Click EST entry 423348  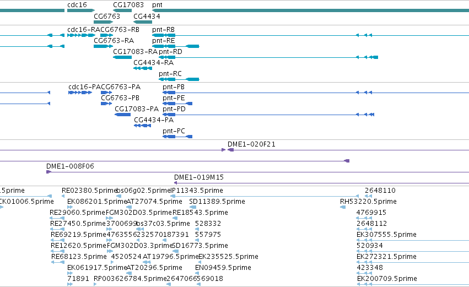370,268
